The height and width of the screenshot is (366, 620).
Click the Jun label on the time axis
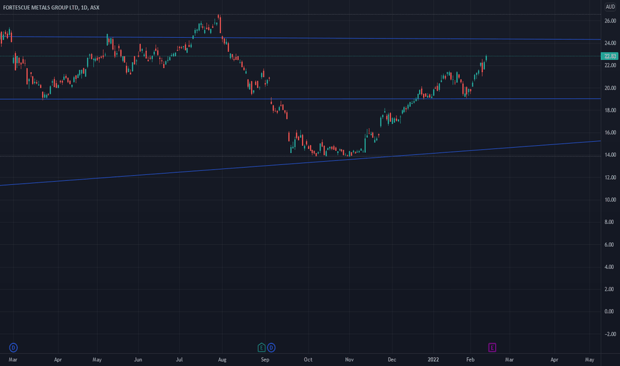tap(138, 359)
